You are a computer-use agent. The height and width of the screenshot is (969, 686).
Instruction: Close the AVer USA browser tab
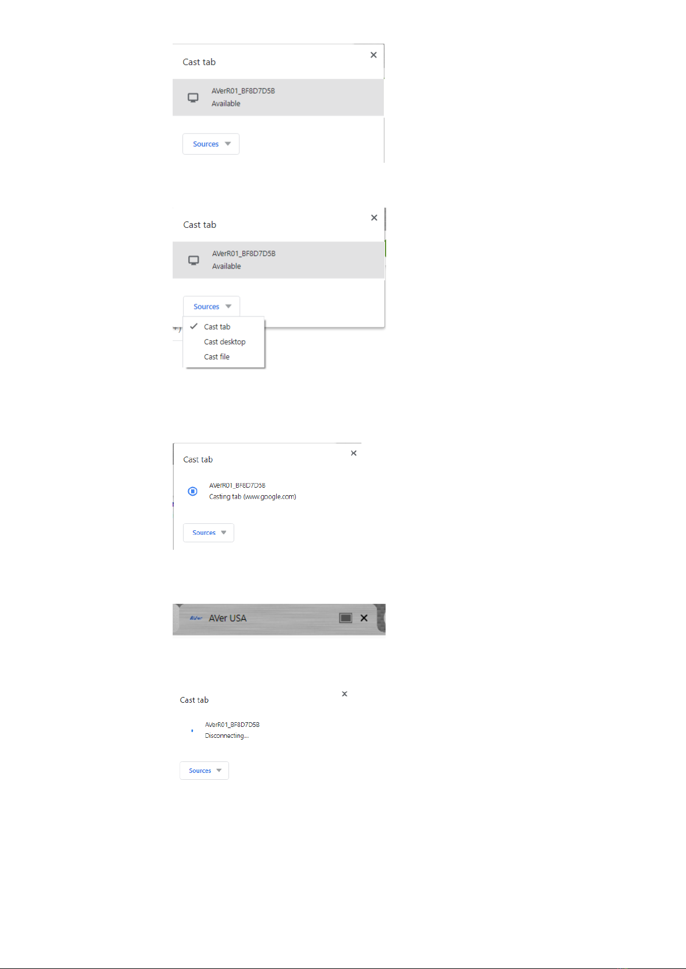click(x=364, y=618)
